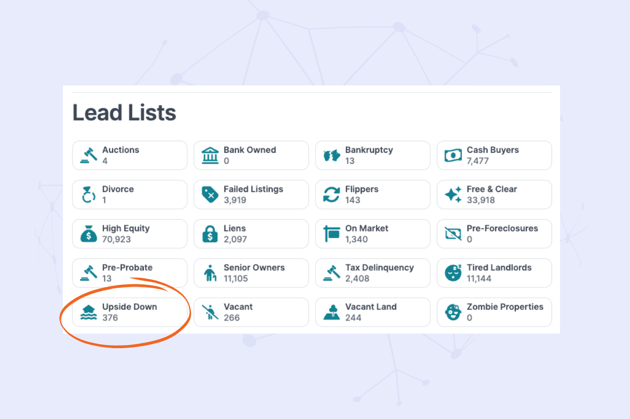Open the Senior Owners lead list
The image size is (630, 419).
coord(251,273)
